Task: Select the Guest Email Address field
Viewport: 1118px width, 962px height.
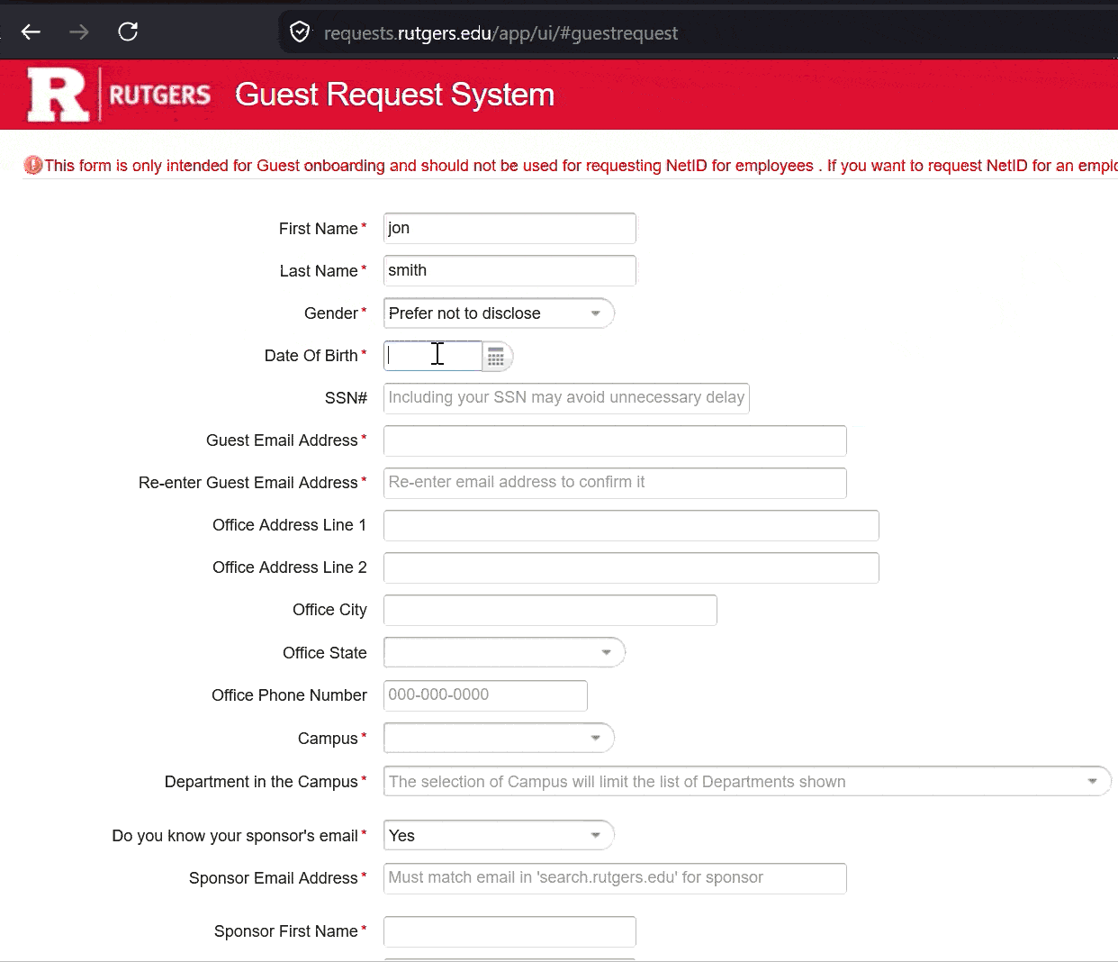Action: 614,440
